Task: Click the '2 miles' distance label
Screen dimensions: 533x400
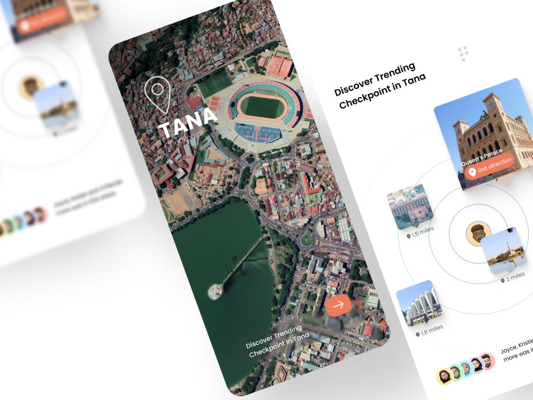Action: [x=513, y=277]
